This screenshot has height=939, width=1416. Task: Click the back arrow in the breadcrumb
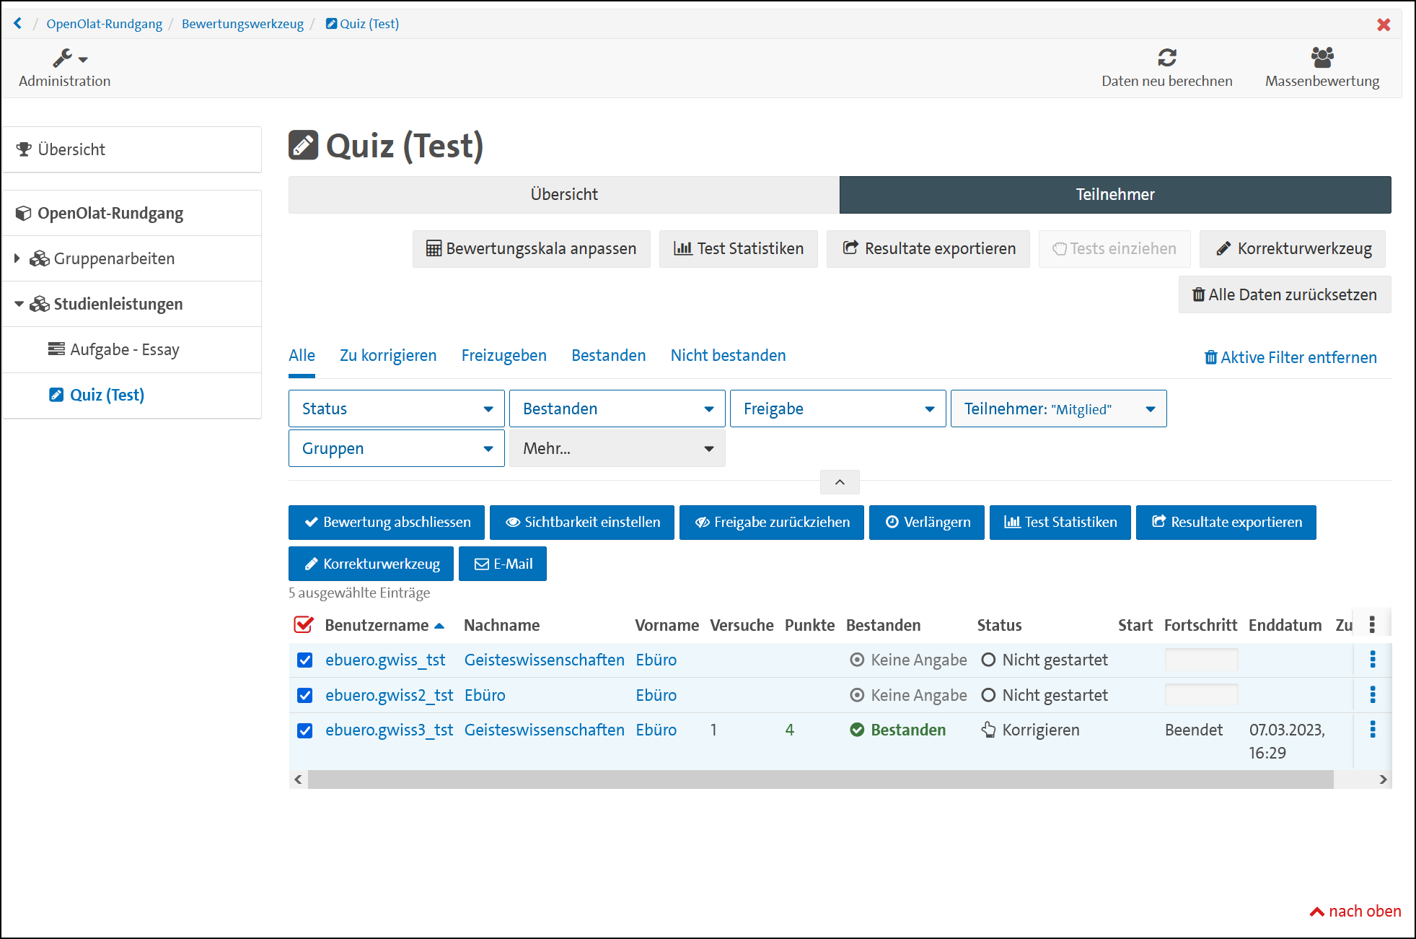18,24
